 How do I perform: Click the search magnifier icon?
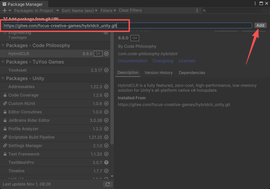pyautogui.click(x=204, y=11)
